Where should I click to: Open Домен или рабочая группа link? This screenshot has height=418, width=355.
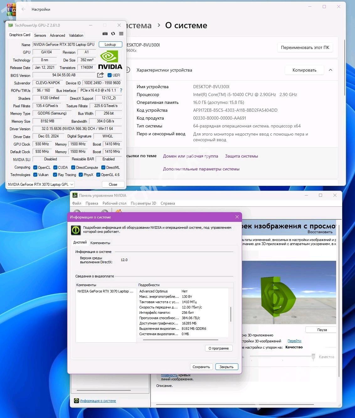click(x=190, y=156)
